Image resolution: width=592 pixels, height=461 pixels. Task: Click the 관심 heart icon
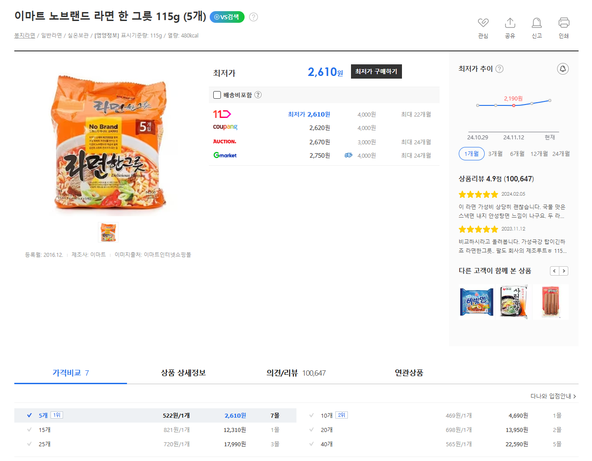pos(483,22)
